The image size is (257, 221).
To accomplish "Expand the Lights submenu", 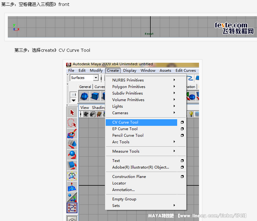I will click(174, 106).
